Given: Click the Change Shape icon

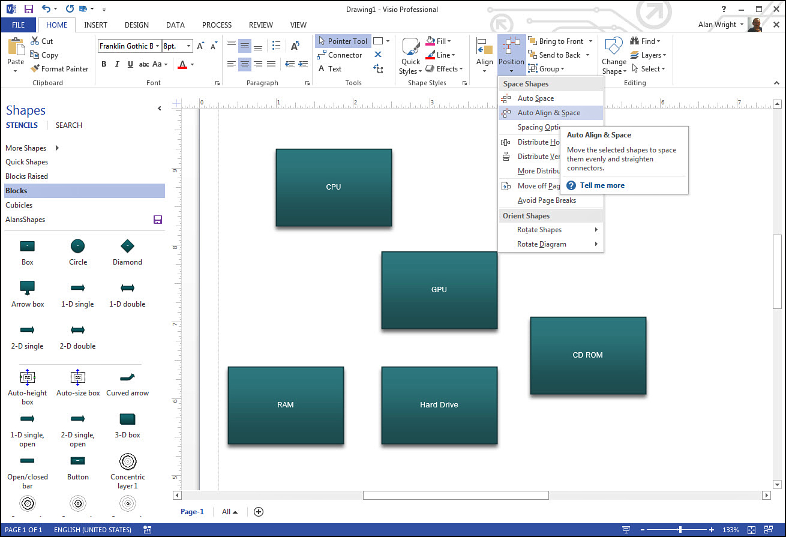Looking at the screenshot, I should coord(614,47).
